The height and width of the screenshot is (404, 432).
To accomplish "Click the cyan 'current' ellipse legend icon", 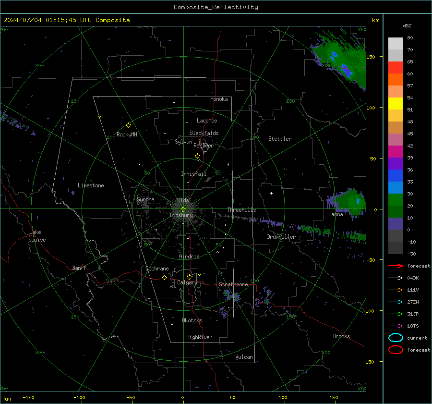I will click(x=396, y=338).
